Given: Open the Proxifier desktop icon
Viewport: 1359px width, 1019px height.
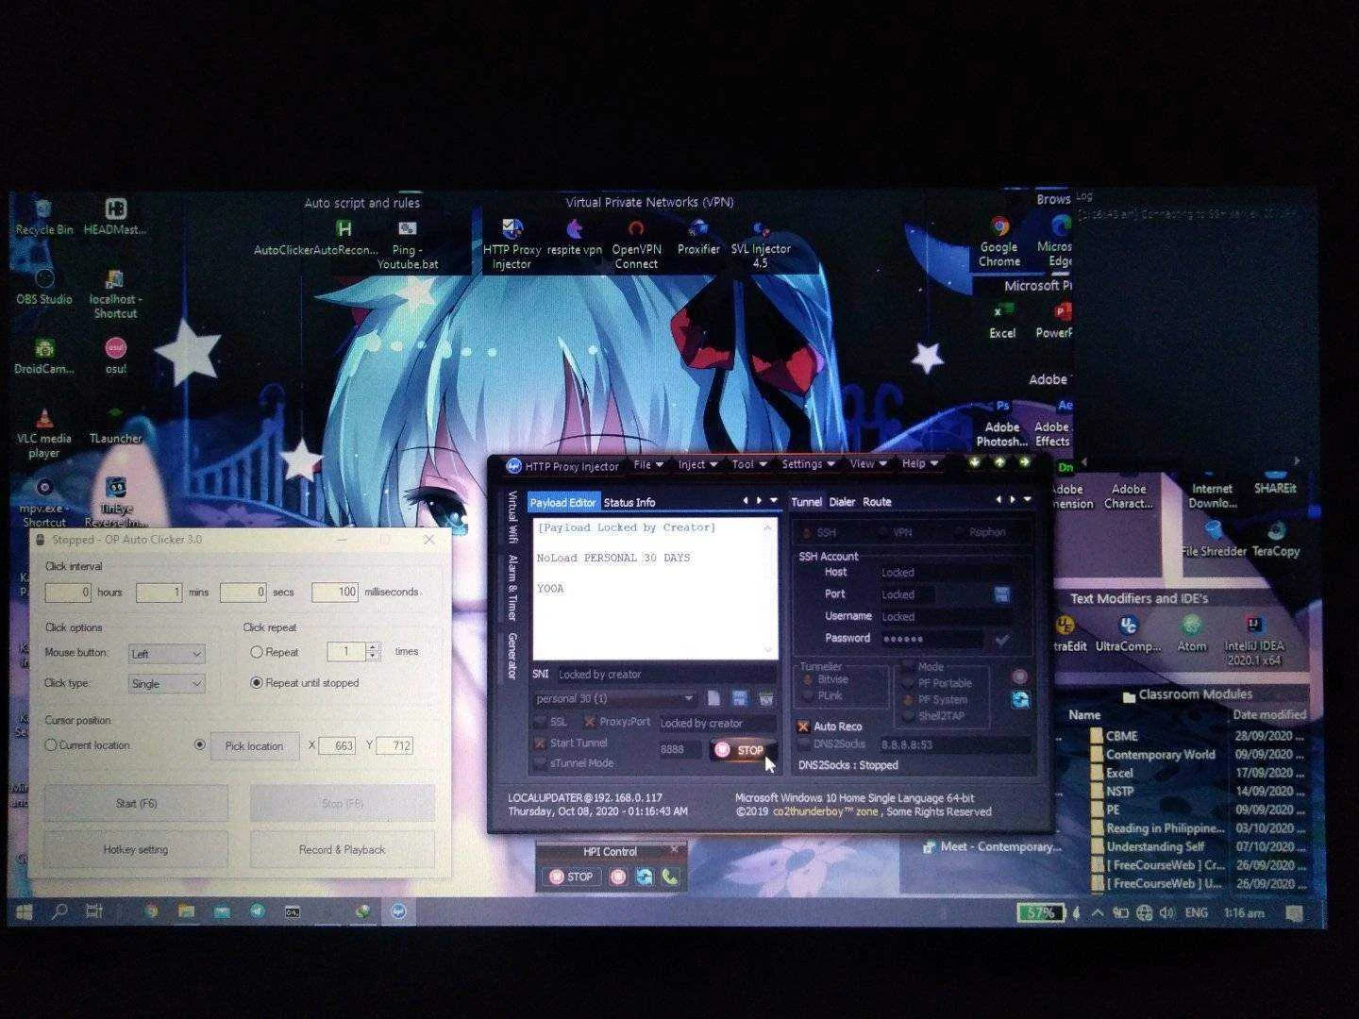Looking at the screenshot, I should click(x=698, y=237).
